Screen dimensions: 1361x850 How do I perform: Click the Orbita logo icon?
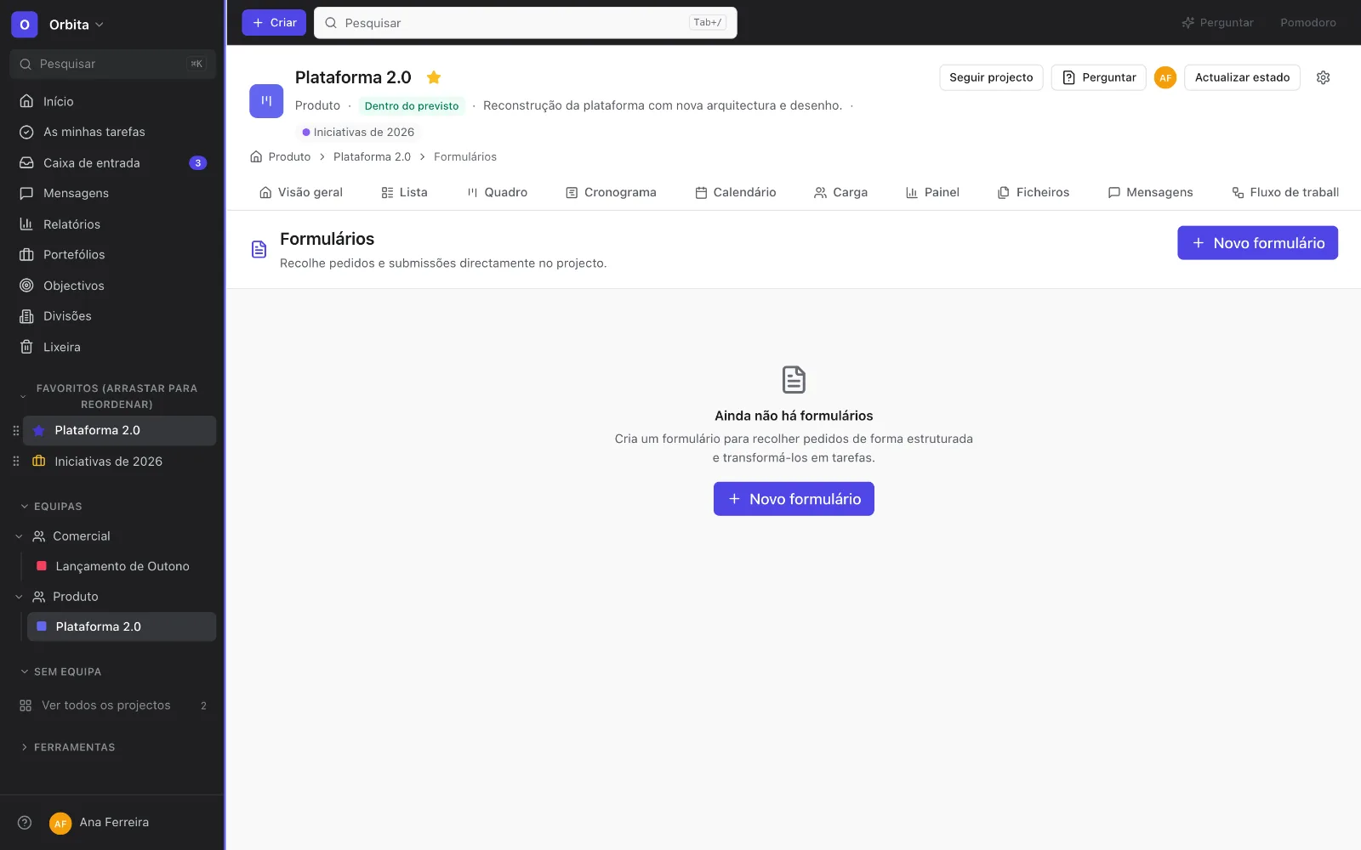[25, 25]
